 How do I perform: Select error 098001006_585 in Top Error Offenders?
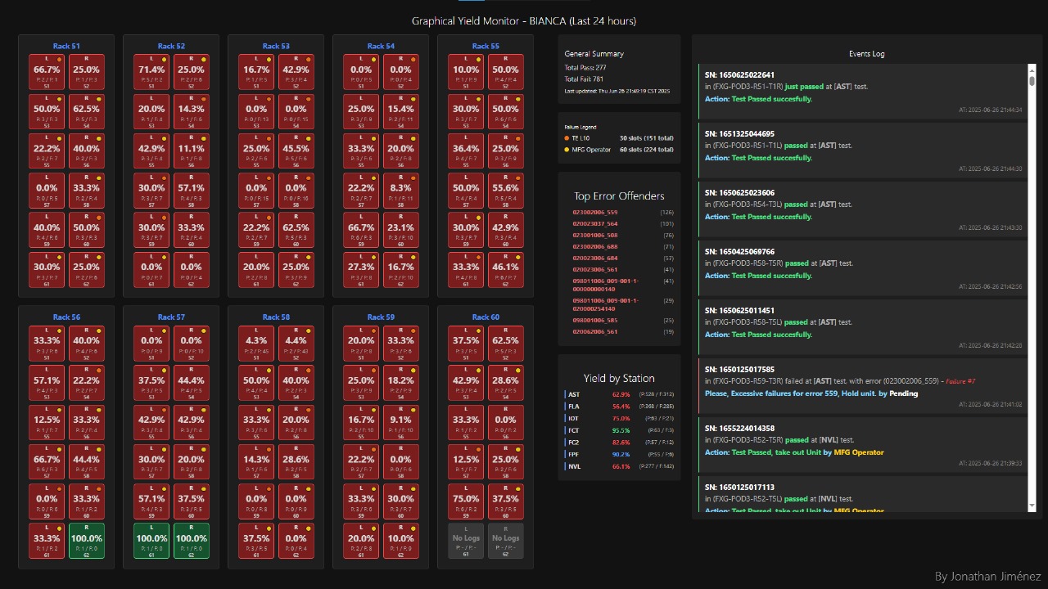coord(595,321)
